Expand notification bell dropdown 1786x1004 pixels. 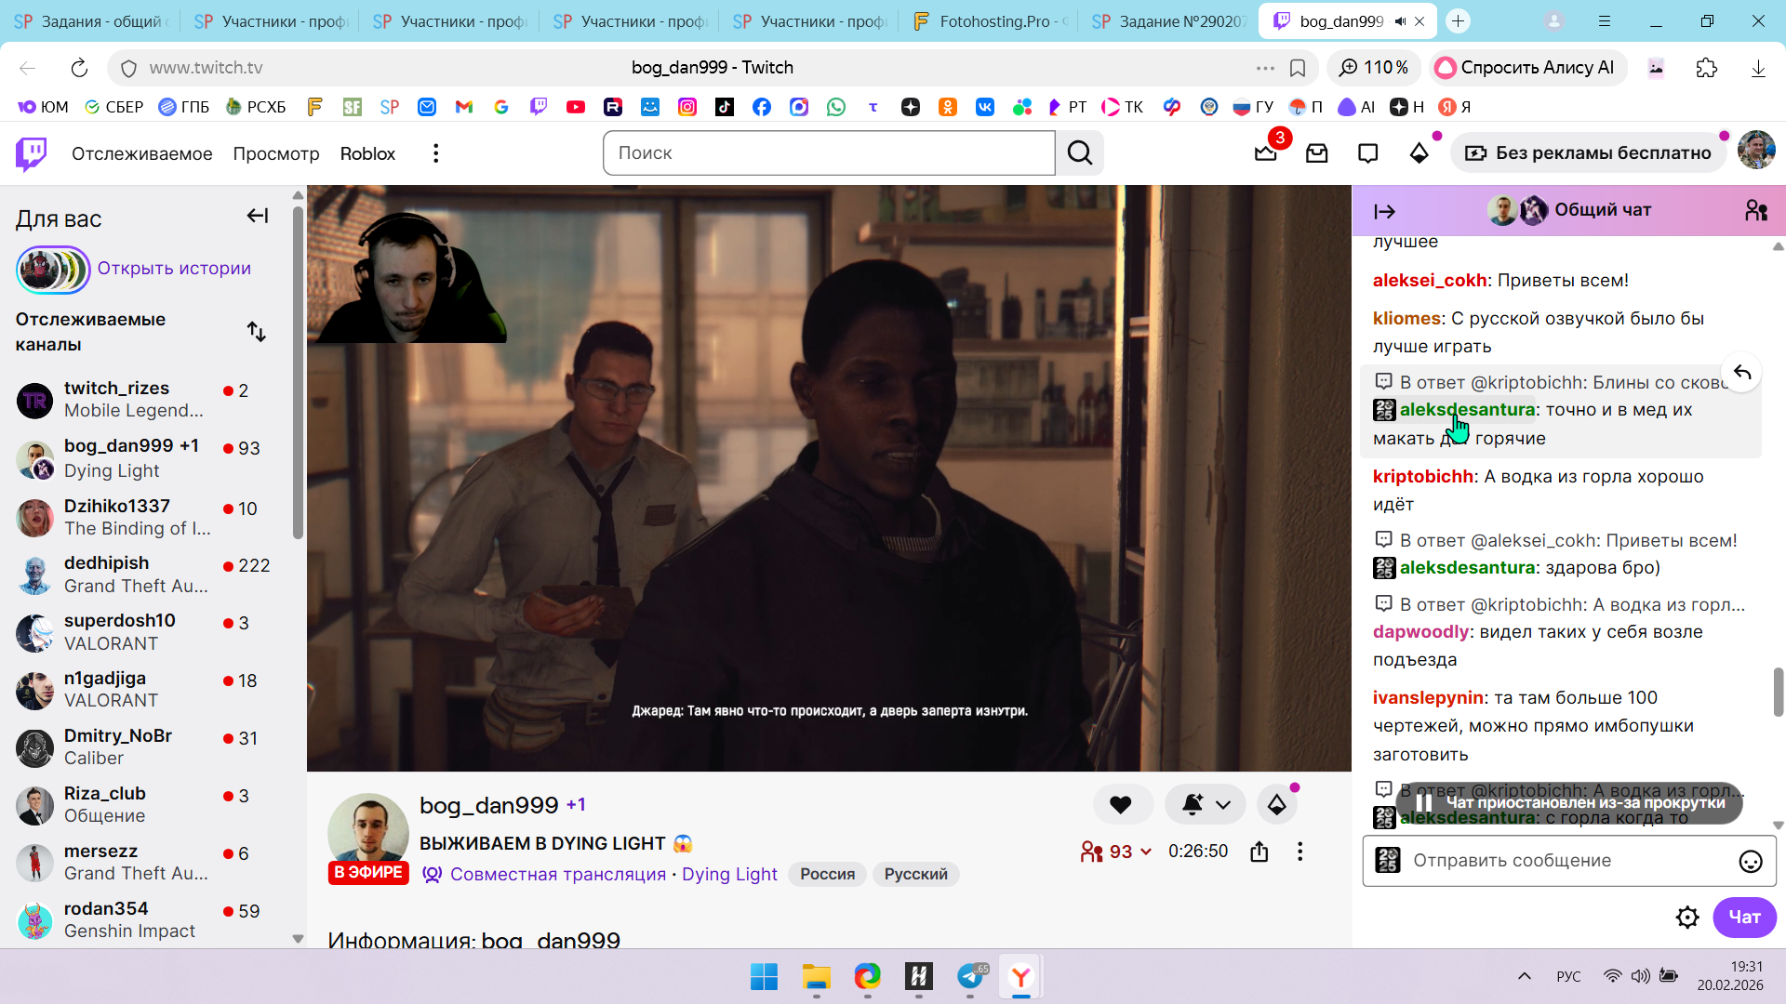click(x=1223, y=805)
